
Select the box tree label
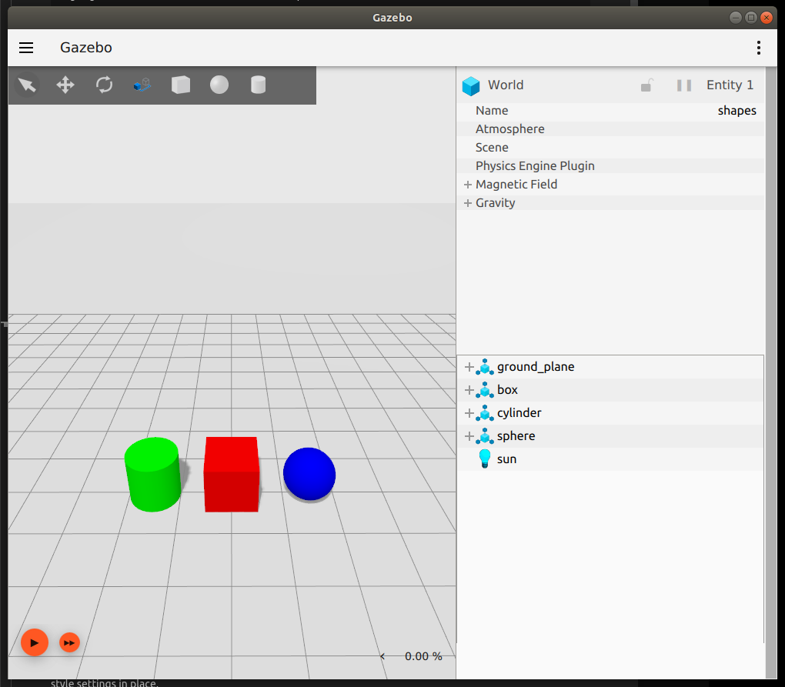tap(507, 390)
